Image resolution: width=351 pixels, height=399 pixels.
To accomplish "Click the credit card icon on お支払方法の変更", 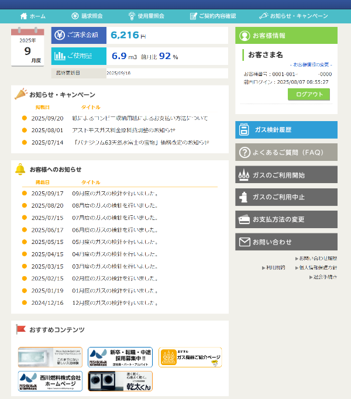I will point(245,220).
